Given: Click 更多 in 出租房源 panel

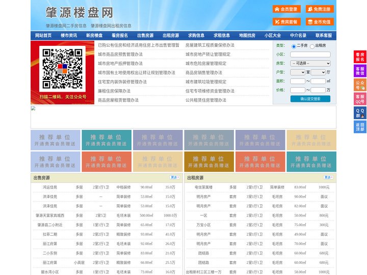Looking at the screenshot, I should 328,178.
